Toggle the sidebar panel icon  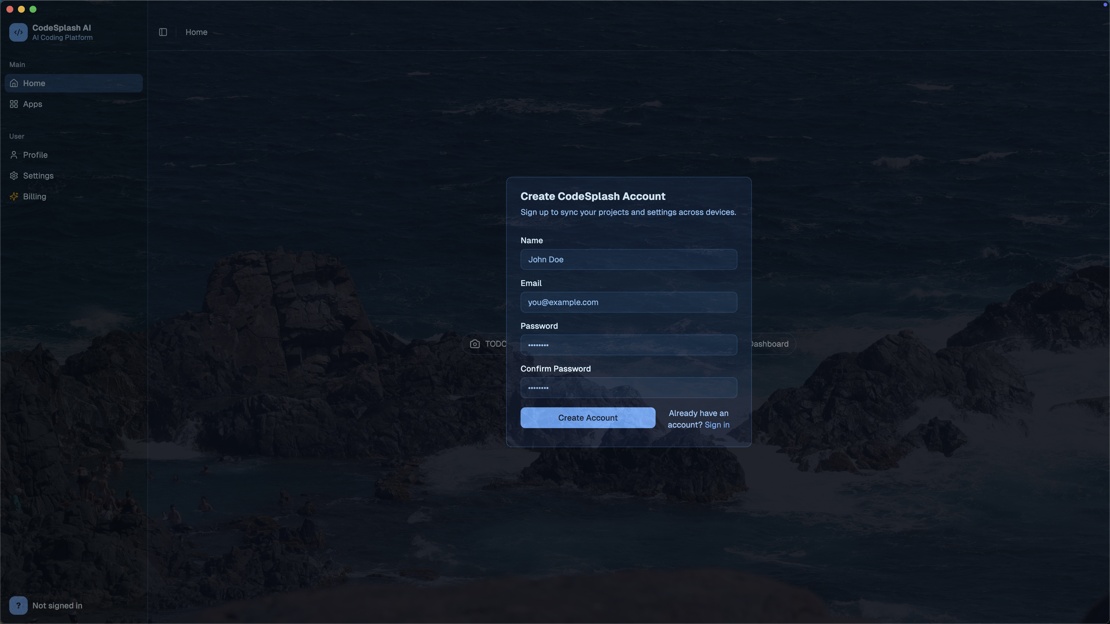coord(163,32)
